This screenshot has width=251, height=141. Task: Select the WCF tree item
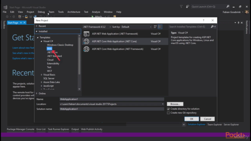point(49,71)
